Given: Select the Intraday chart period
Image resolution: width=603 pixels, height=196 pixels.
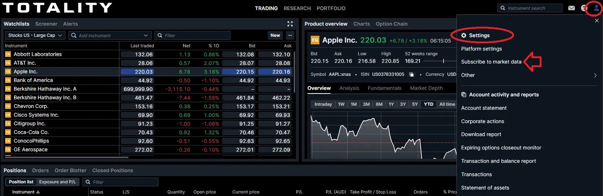Looking at the screenshot, I should (x=323, y=104).
